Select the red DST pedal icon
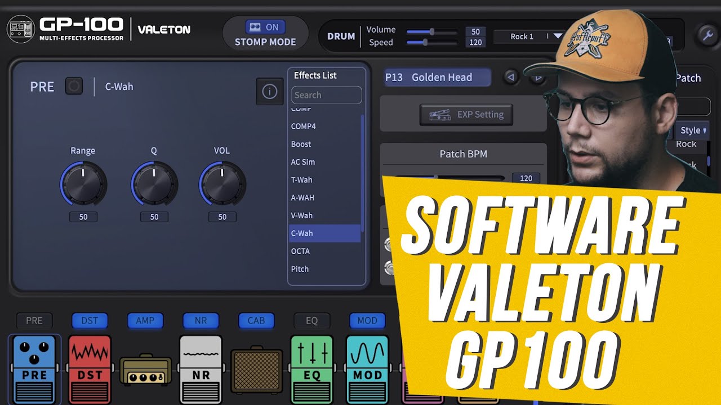 pyautogui.click(x=90, y=368)
